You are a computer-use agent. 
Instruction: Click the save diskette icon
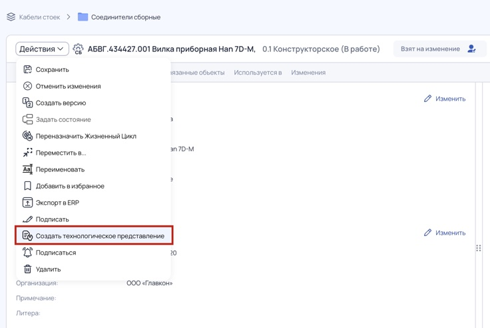[27, 69]
